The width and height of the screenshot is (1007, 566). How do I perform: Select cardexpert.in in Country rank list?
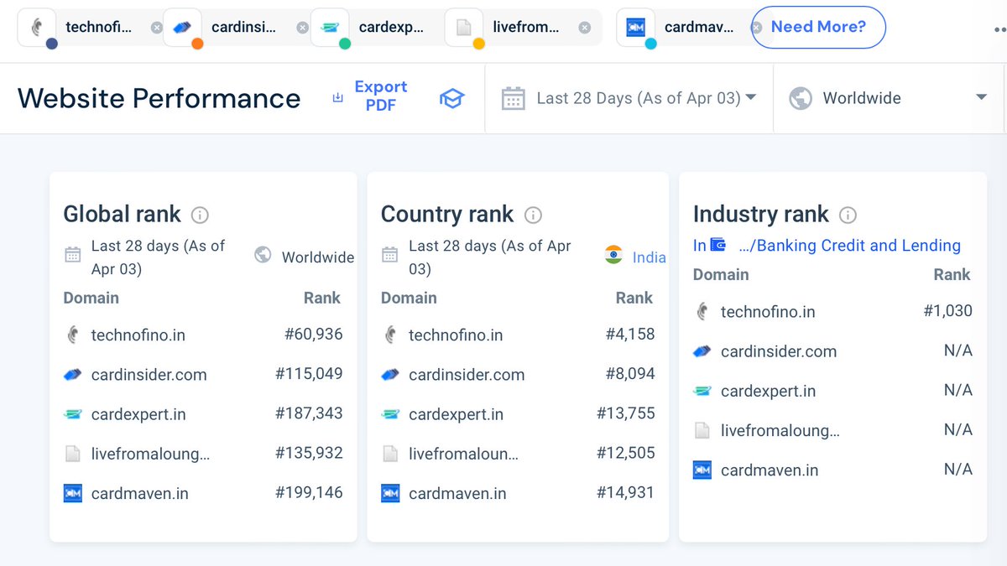[456, 414]
